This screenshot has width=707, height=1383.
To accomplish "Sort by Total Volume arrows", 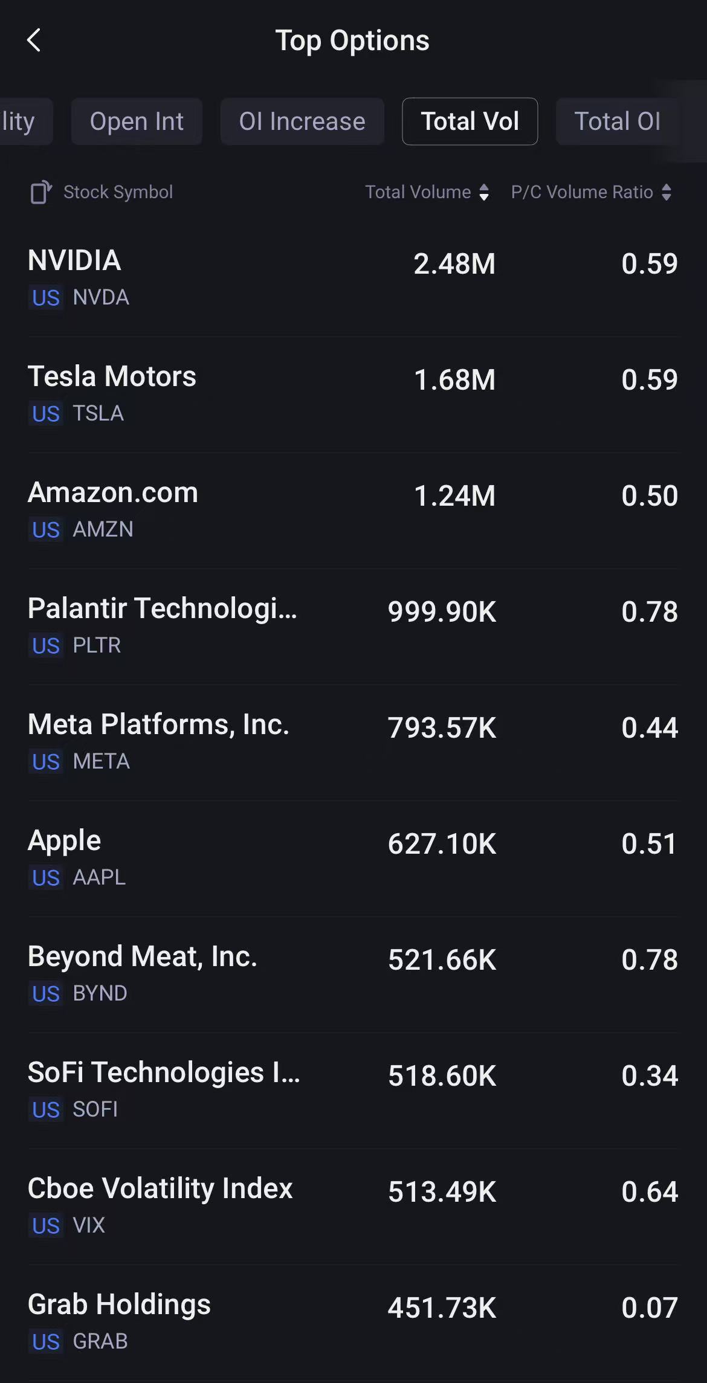I will [484, 192].
